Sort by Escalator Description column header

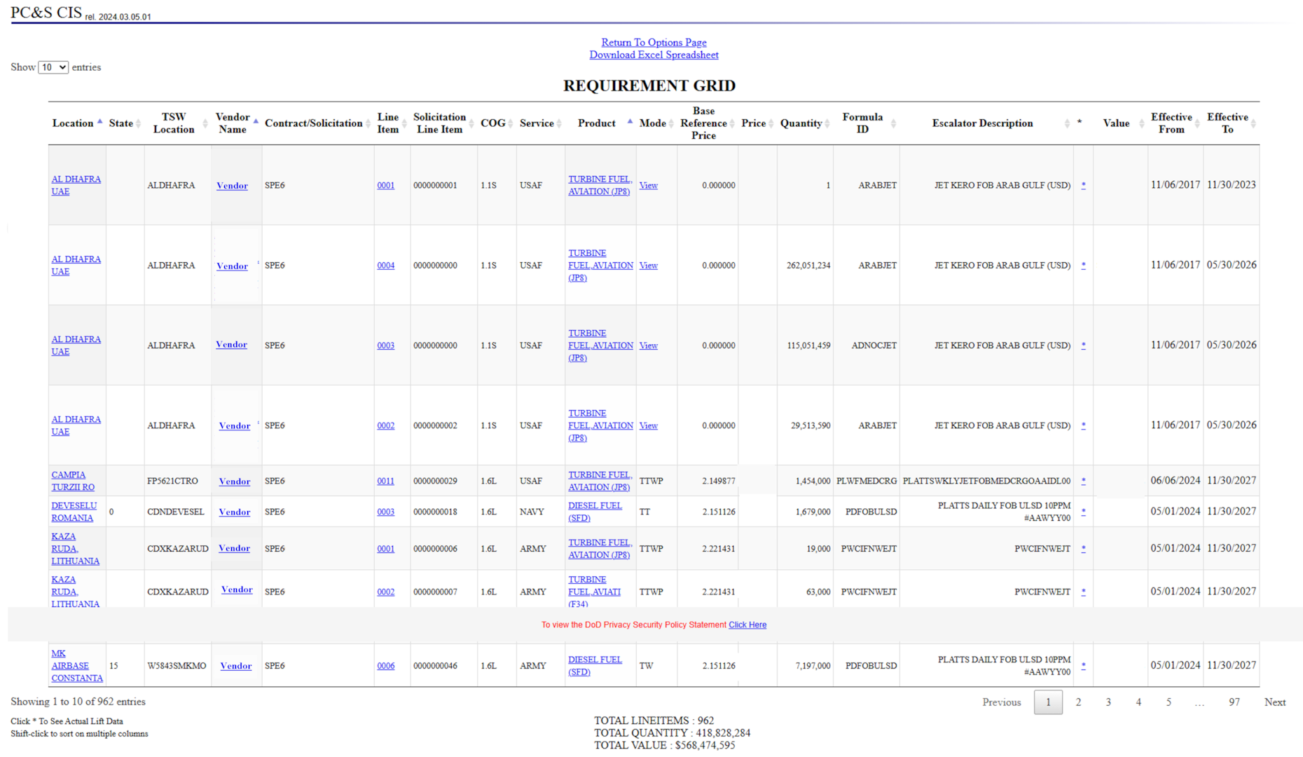[986, 123]
